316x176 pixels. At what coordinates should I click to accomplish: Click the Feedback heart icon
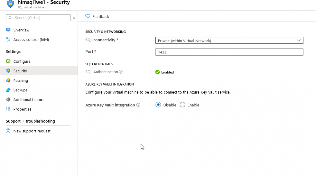pos(88,16)
